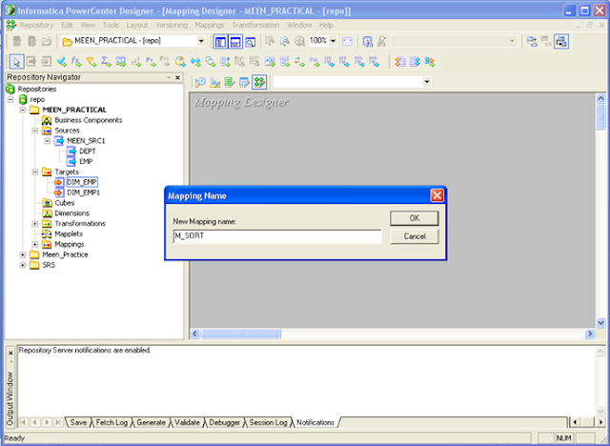
Task: Collapse the Sources tree node
Action: pyautogui.click(x=34, y=131)
